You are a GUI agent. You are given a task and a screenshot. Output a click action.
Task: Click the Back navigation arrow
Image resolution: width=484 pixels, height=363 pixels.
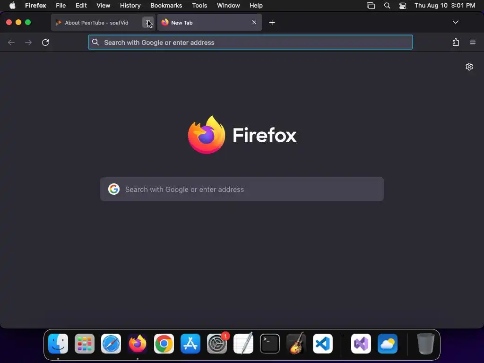point(11,42)
